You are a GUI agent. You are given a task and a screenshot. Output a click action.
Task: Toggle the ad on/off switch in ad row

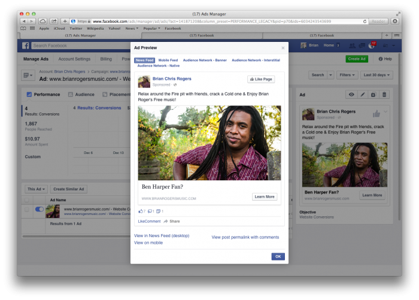[x=40, y=209]
